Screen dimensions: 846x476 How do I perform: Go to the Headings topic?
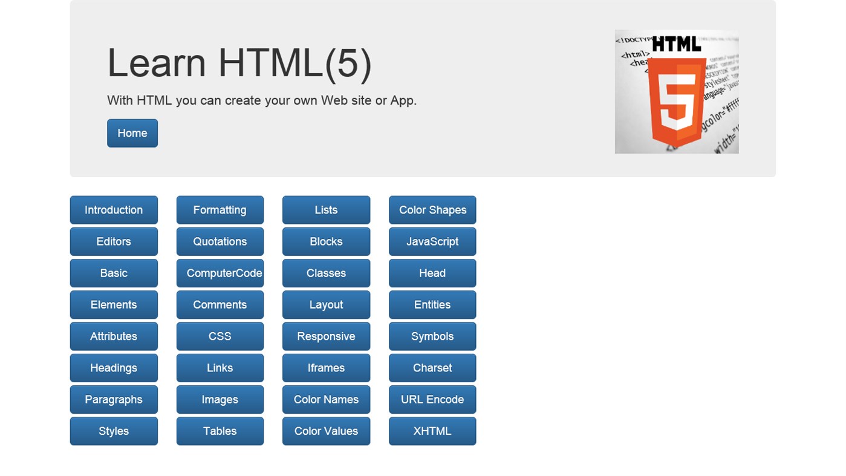(x=114, y=368)
